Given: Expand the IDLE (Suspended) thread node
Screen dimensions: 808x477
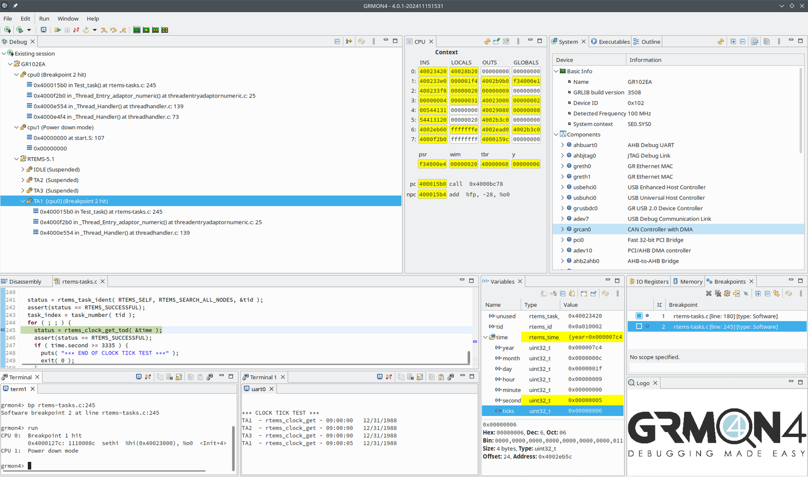Looking at the screenshot, I should pyautogui.click(x=23, y=170).
